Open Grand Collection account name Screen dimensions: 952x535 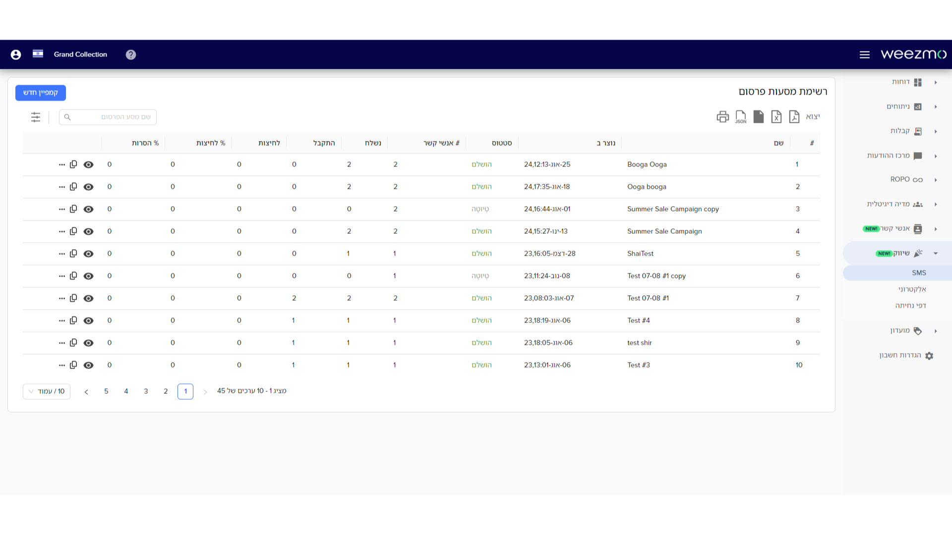80,54
